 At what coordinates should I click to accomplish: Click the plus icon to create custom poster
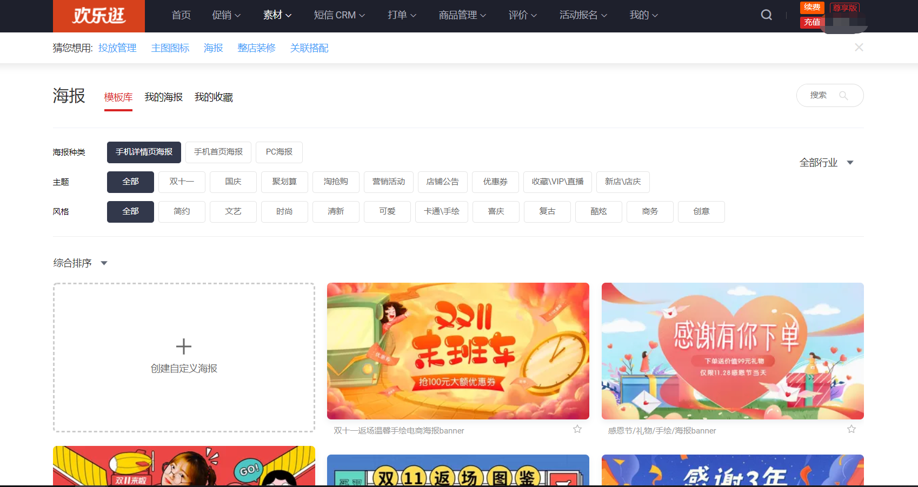(184, 346)
